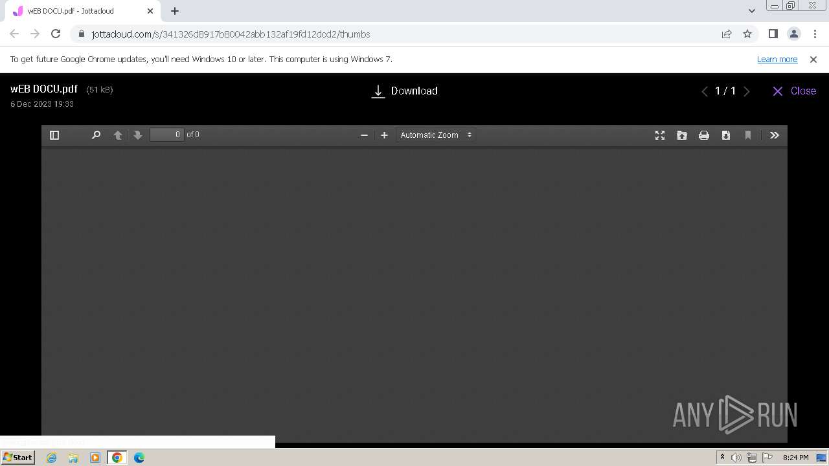
Task: Open the Chrome profile menu
Action: (x=793, y=34)
